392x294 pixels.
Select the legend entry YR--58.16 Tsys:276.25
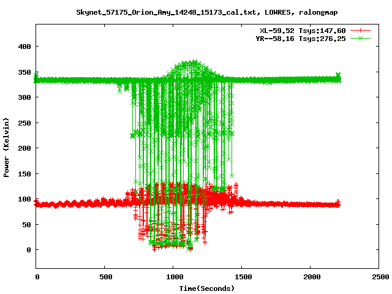pyautogui.click(x=301, y=39)
